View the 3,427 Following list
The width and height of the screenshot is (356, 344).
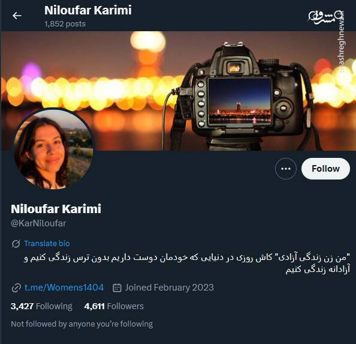41,306
